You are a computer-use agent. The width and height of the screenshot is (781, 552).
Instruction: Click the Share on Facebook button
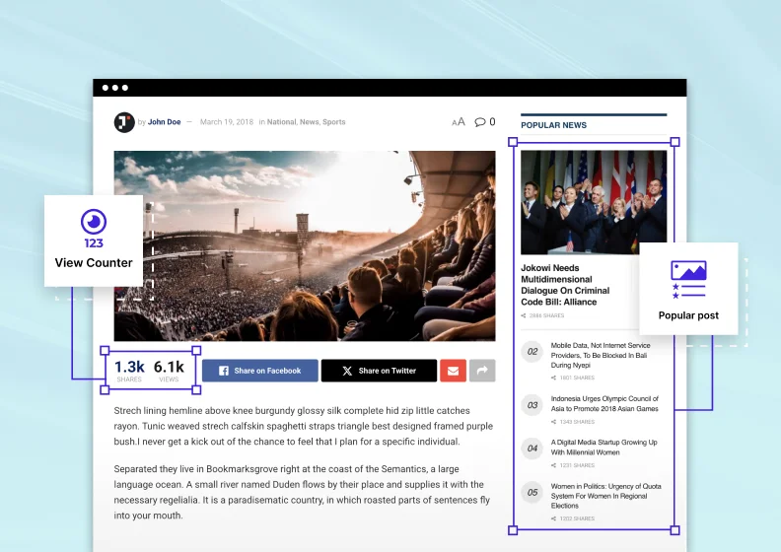pyautogui.click(x=260, y=371)
